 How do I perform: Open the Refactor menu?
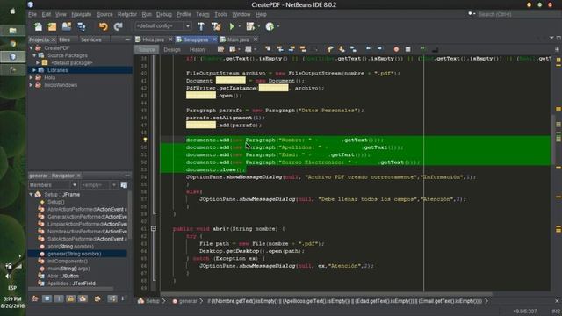click(127, 14)
